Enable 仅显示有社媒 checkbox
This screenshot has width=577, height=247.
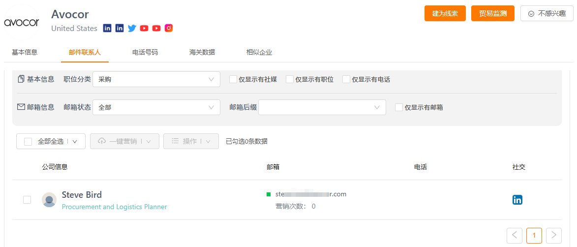pos(233,79)
